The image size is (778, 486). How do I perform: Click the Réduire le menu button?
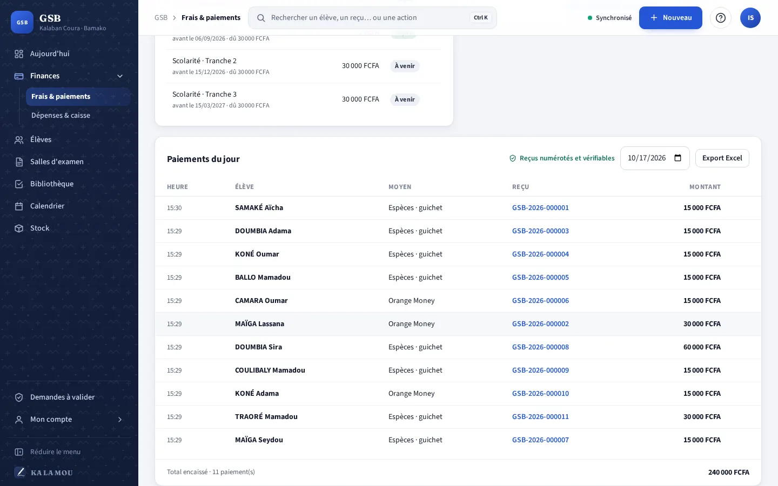pos(69,452)
